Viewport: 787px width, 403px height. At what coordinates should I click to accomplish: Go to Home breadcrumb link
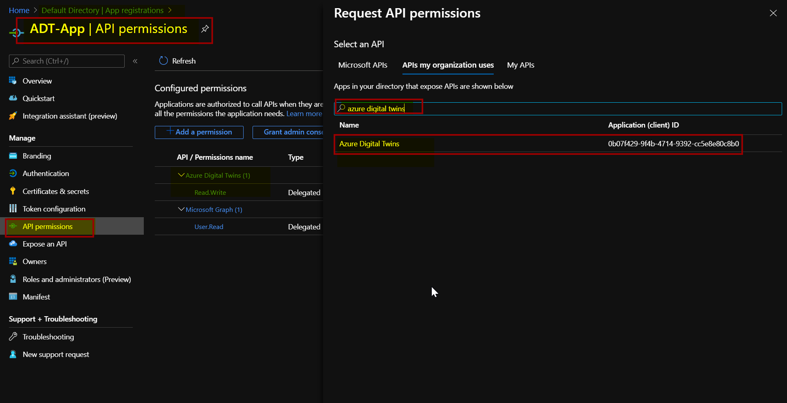point(19,10)
